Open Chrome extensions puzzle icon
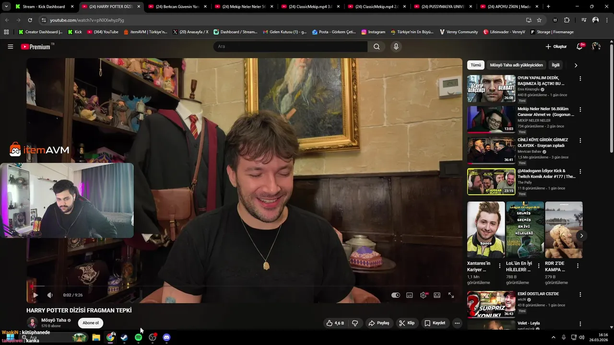 point(567,20)
